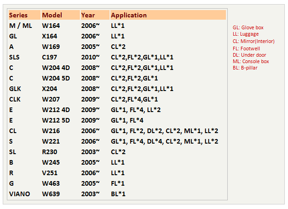The height and width of the screenshot is (209, 288).
Task: Click the W221 model cell
Action: 51,141
